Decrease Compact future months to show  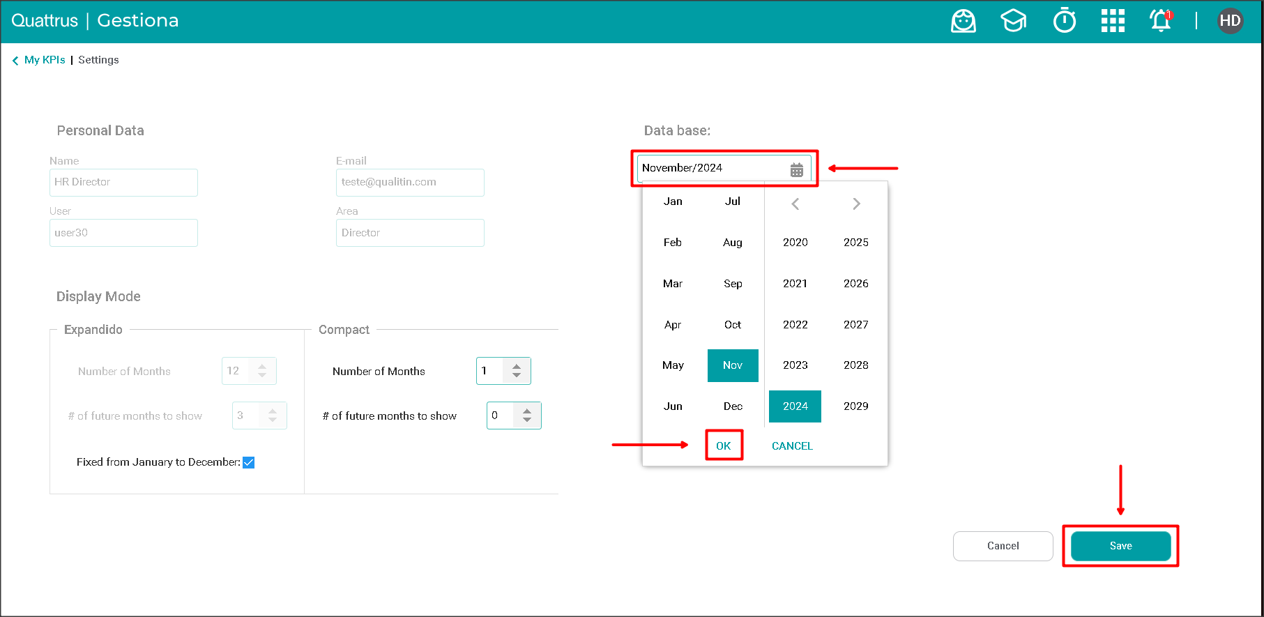tap(527, 420)
